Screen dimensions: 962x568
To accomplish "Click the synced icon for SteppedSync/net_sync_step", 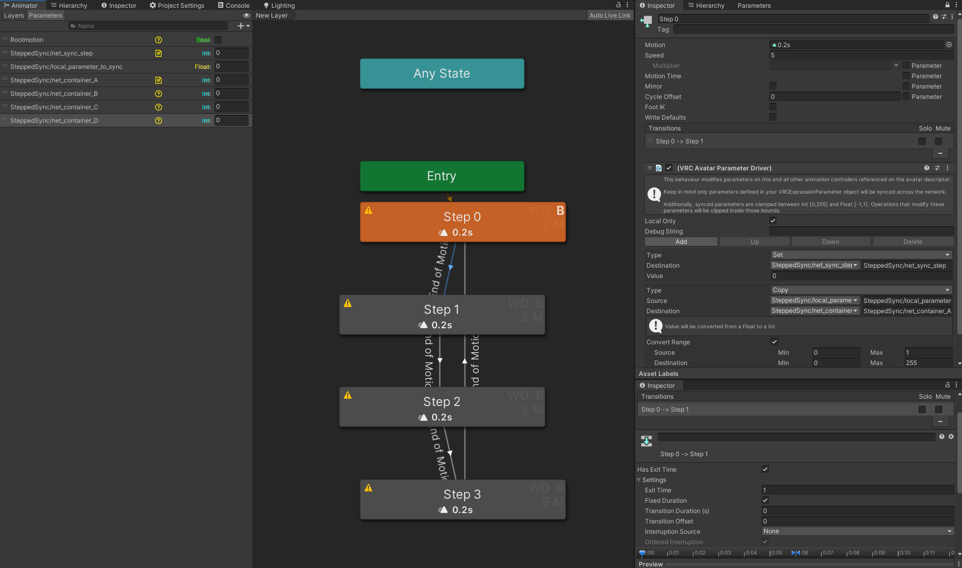I will point(159,53).
